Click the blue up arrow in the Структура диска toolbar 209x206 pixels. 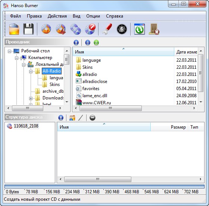[x=61, y=118]
